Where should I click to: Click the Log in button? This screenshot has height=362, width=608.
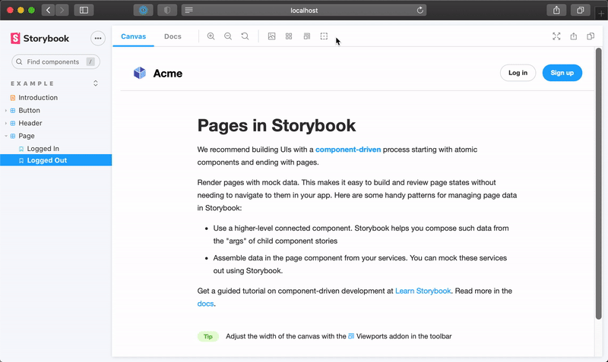(518, 73)
